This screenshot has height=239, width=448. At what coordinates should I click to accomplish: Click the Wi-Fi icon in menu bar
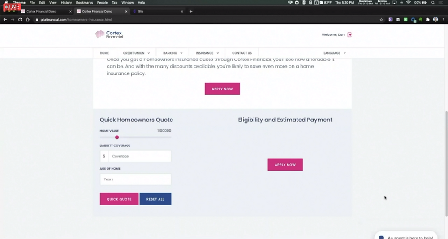click(409, 3)
